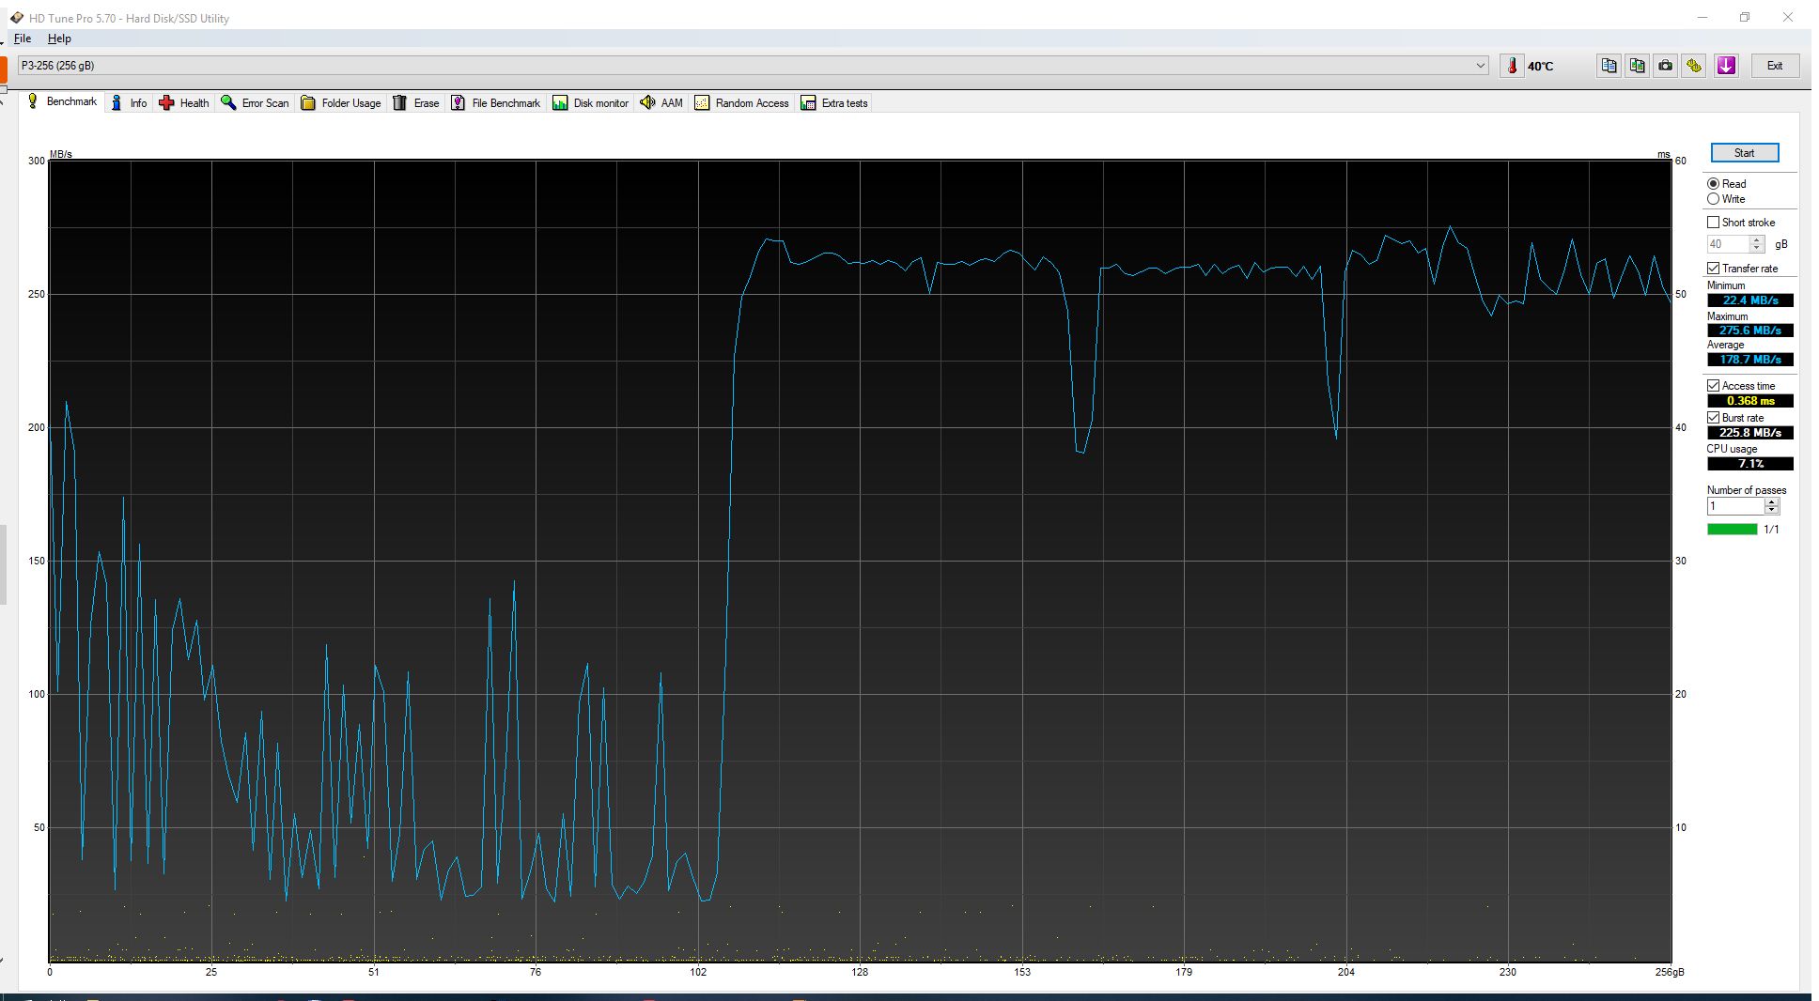The image size is (1819, 1001).
Task: Decrease the short stroke gB value
Action: 1757,248
